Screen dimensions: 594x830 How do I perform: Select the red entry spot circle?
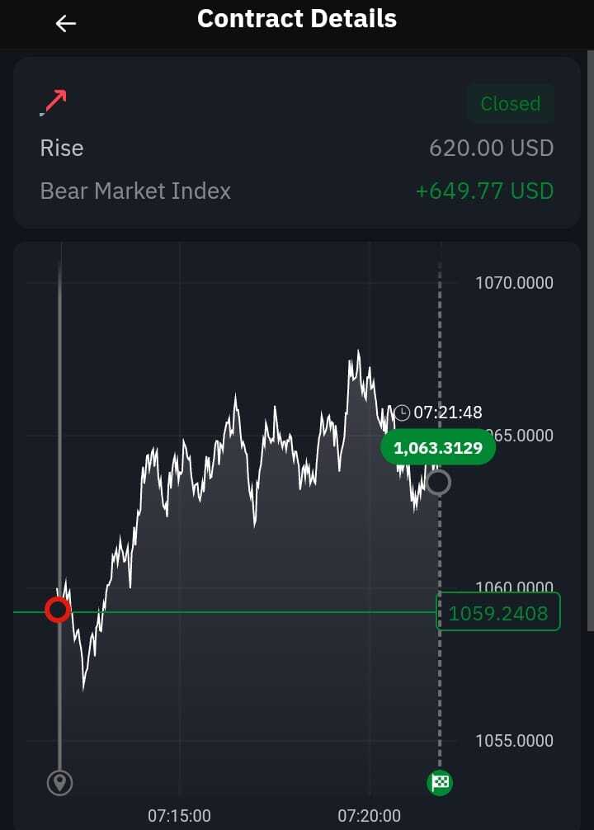58,610
